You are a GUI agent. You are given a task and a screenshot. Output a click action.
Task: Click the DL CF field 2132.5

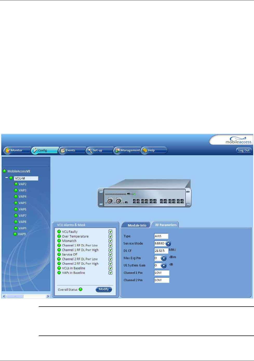coord(161,251)
